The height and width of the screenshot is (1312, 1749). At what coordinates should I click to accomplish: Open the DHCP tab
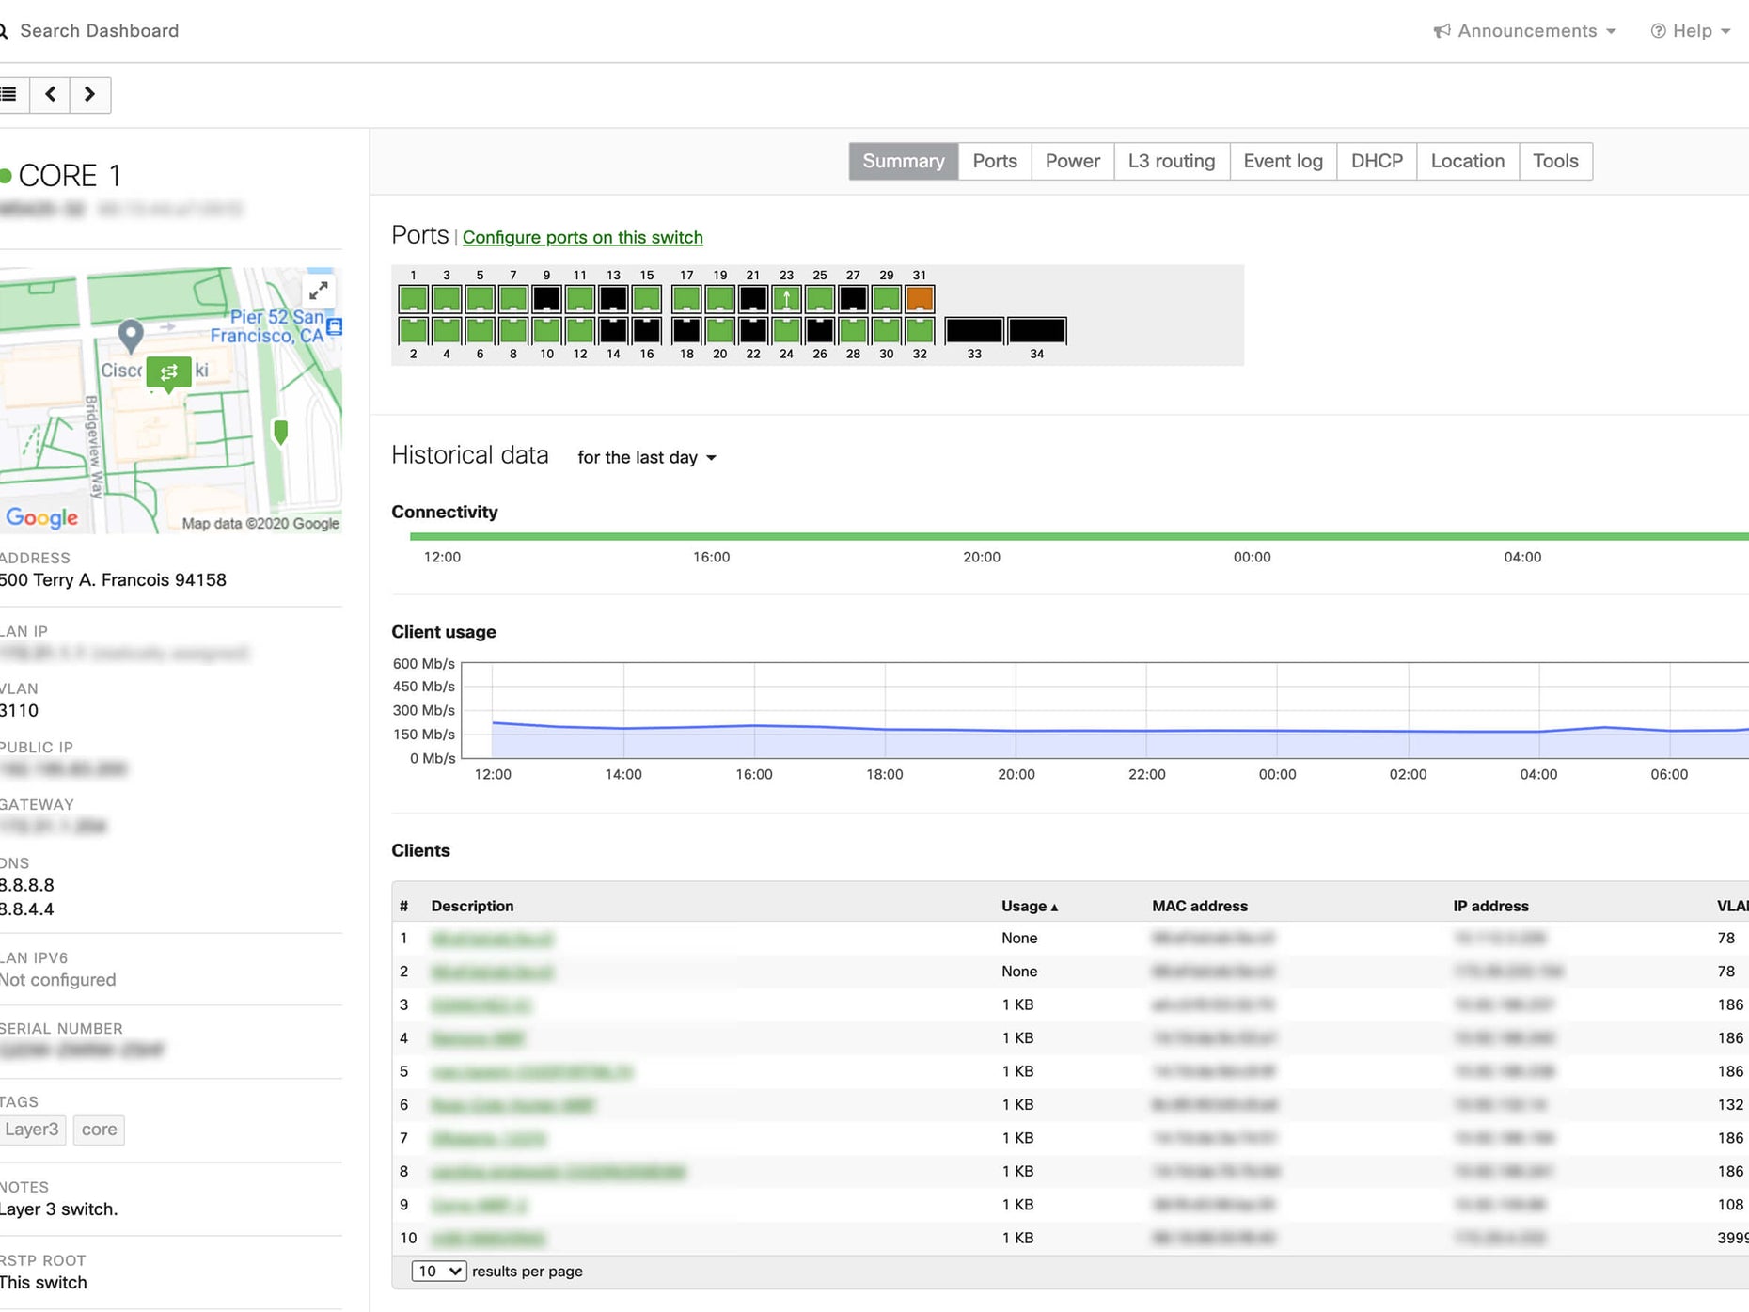[x=1377, y=161]
